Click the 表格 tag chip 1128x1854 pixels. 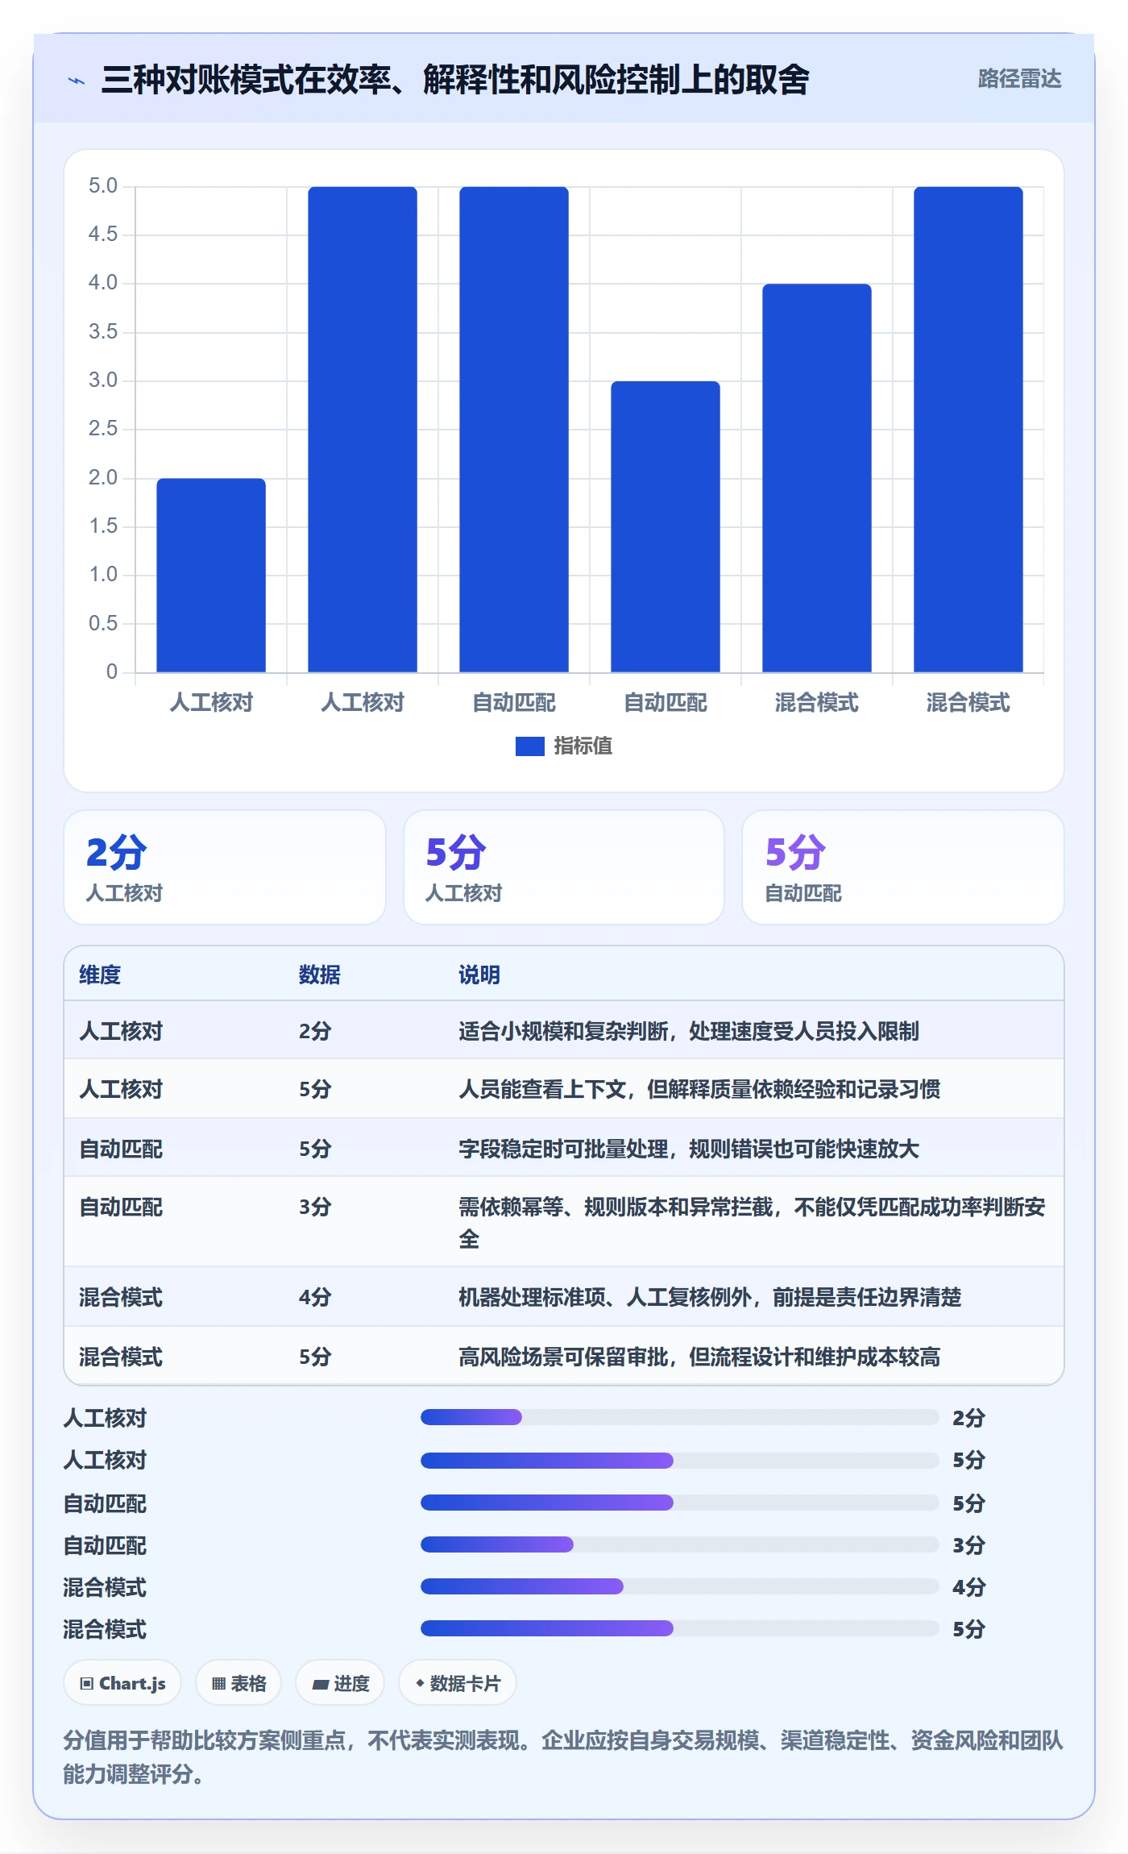click(x=238, y=1683)
